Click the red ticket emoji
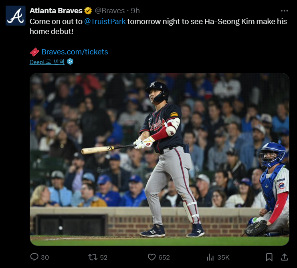Screen dimensions: 297x268 tap(34, 52)
